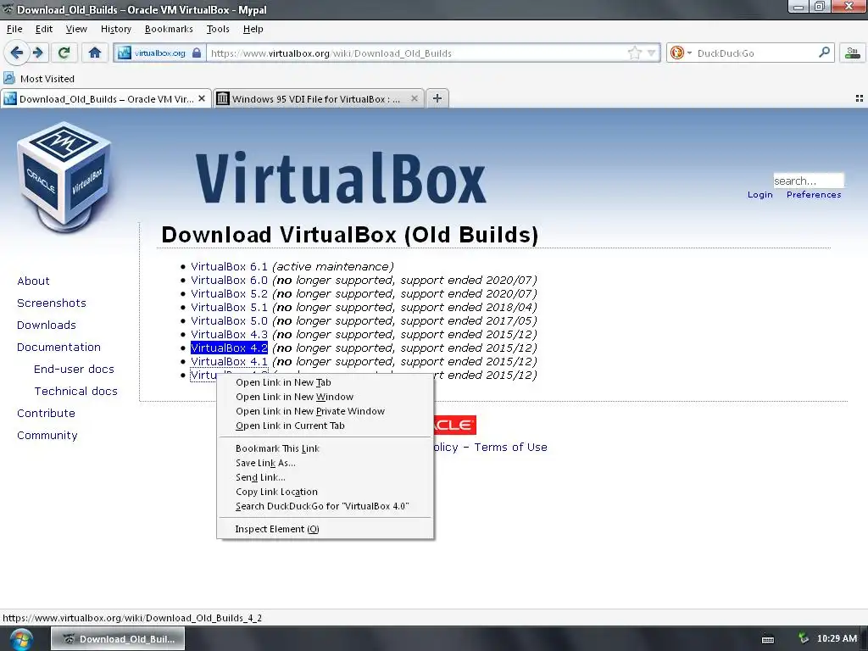Open the VirtualBox 6.1 link

(x=229, y=267)
